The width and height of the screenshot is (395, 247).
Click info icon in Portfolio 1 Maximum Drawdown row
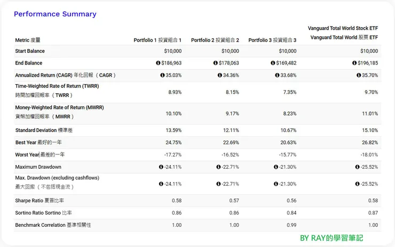click(x=161, y=167)
